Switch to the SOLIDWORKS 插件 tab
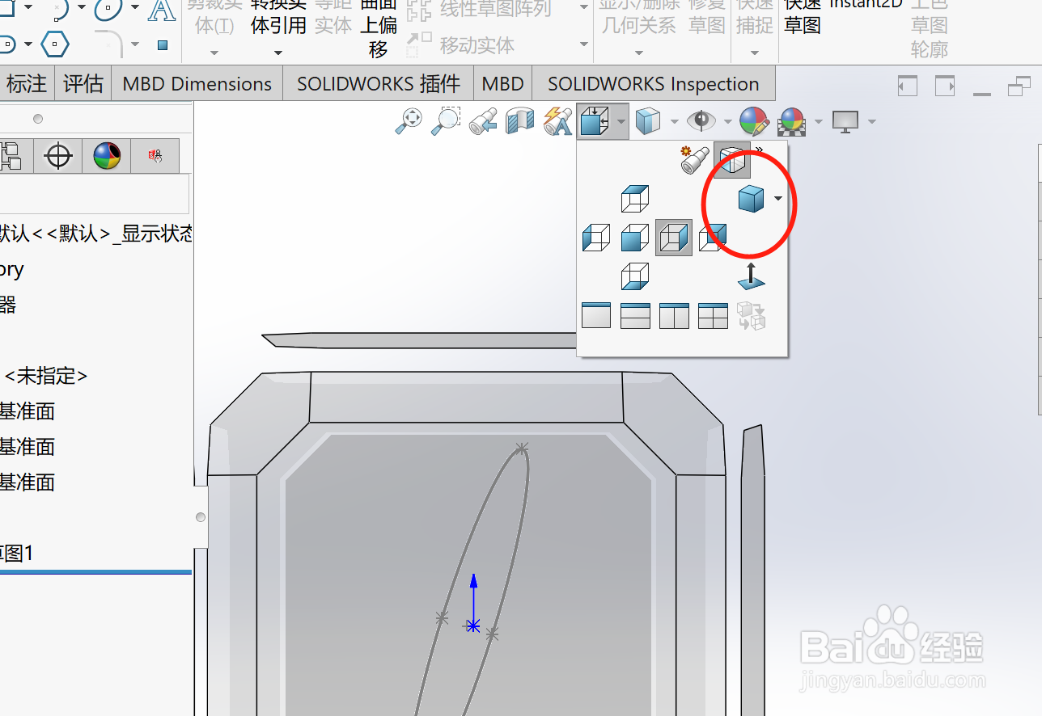 coord(378,83)
